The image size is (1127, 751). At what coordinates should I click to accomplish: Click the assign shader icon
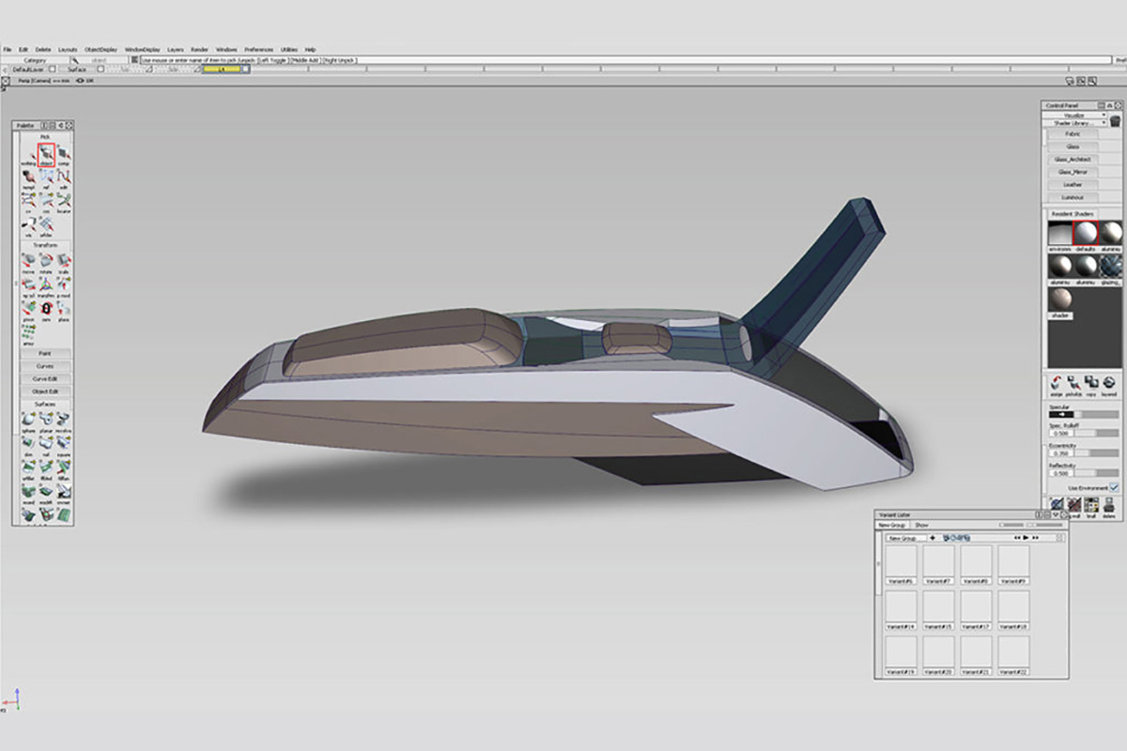coord(1057,383)
